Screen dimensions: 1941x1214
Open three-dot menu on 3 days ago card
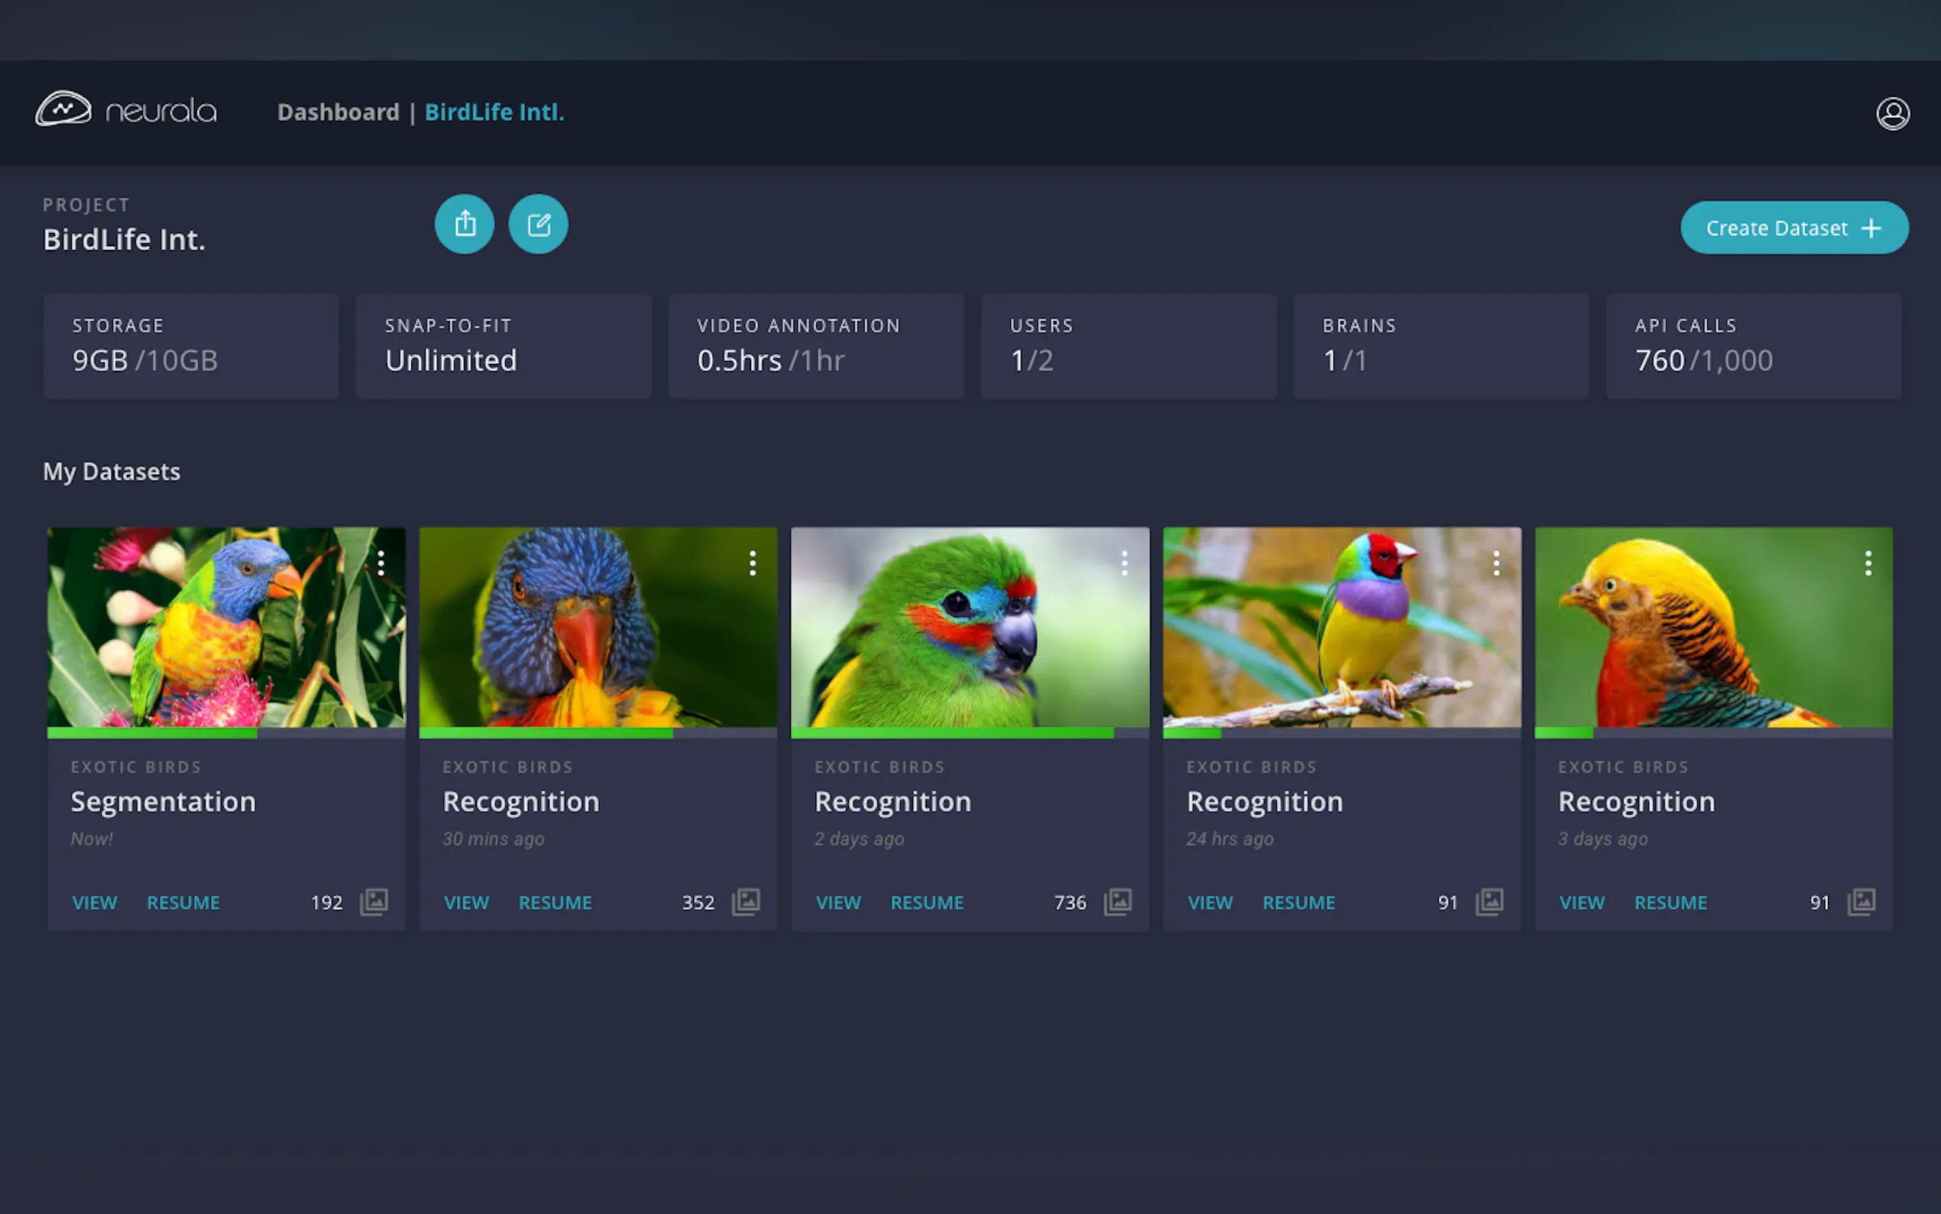coord(1868,563)
